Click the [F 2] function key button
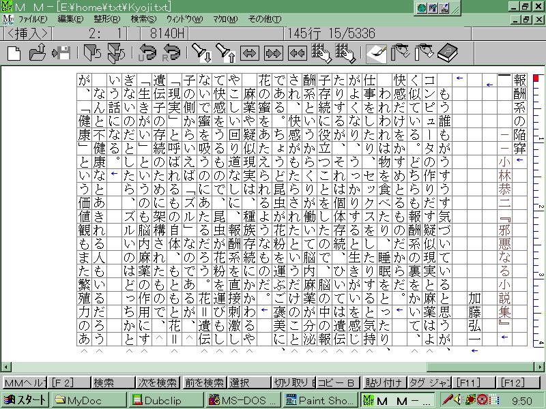Viewport: 546px width, 409px height. coord(69,382)
